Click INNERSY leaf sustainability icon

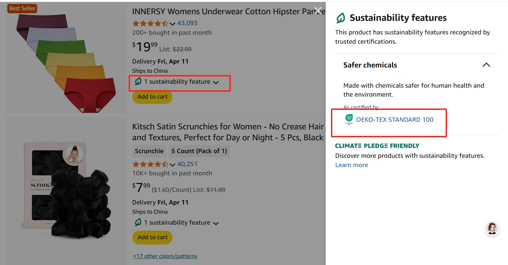pyautogui.click(x=138, y=81)
